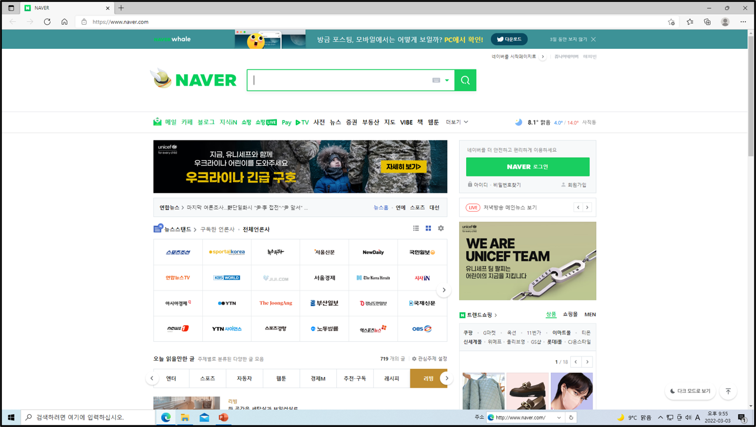This screenshot has width=756, height=427.
Task: Open File Explorer from taskbar
Action: (185, 418)
